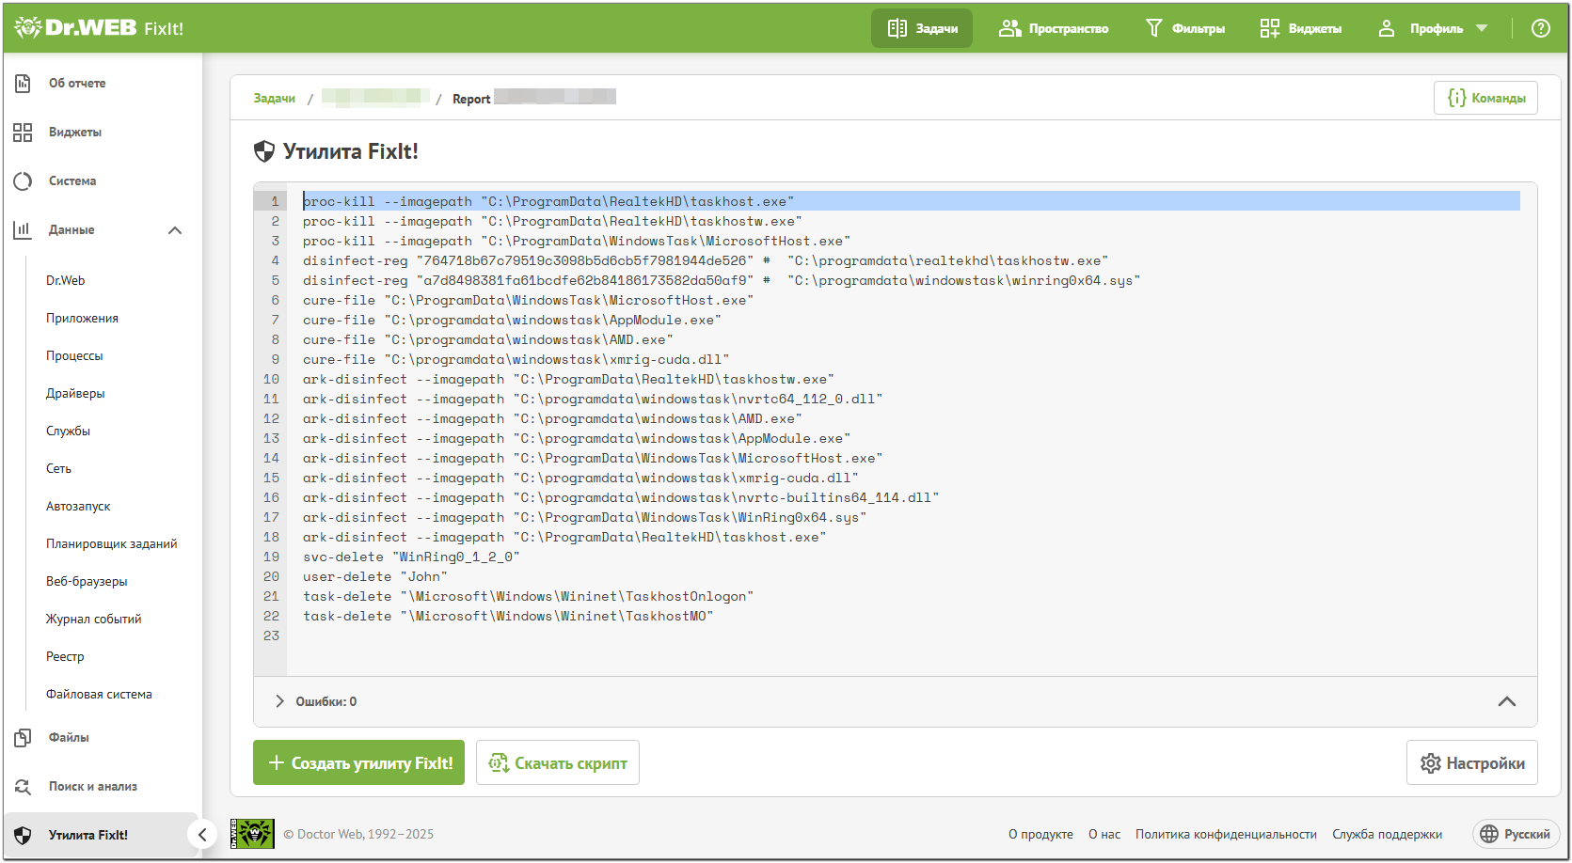Screen dimensions: 1572x863
Task: Click the Профиль person icon
Action: pyautogui.click(x=1387, y=28)
